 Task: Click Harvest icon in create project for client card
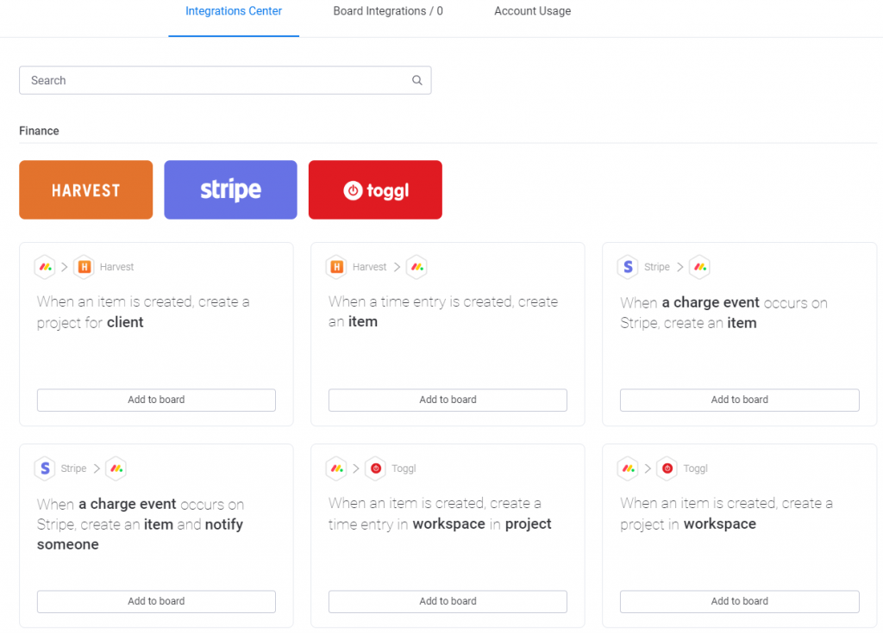(x=84, y=267)
